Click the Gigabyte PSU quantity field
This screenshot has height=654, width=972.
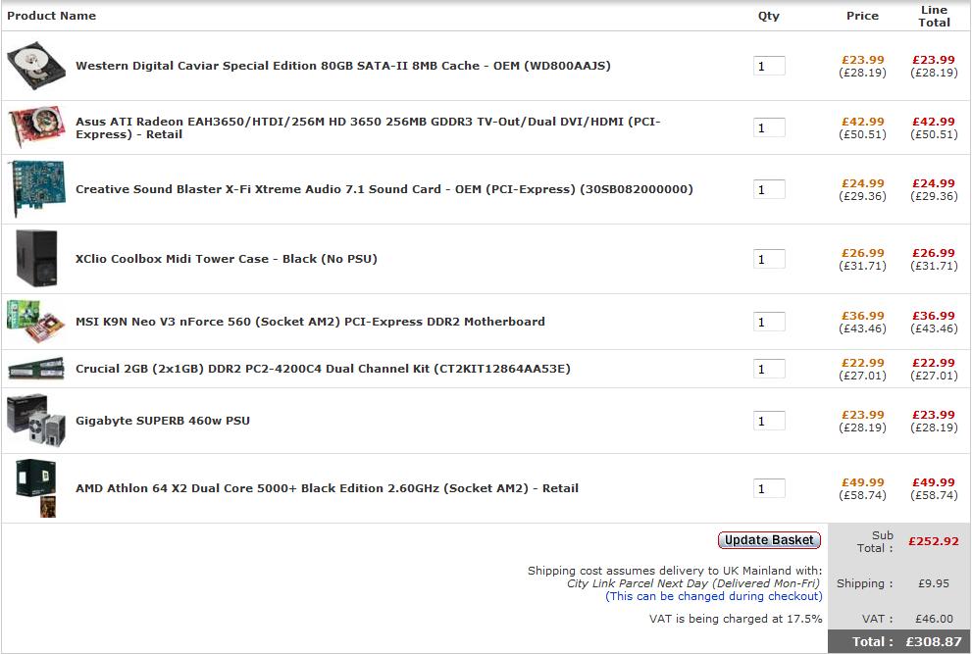click(x=769, y=421)
